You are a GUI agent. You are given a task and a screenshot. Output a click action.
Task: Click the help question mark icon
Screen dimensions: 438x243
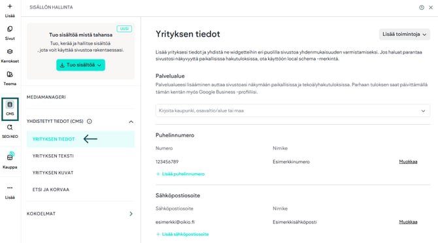point(422,8)
